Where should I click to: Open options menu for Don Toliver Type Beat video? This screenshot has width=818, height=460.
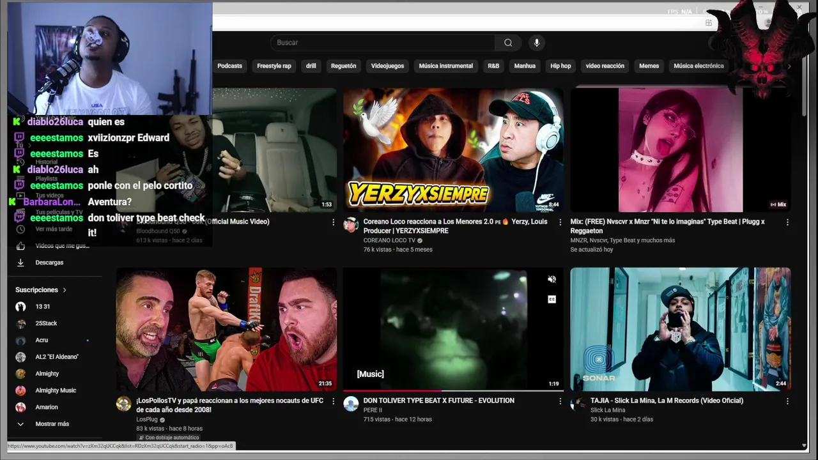[560, 401]
